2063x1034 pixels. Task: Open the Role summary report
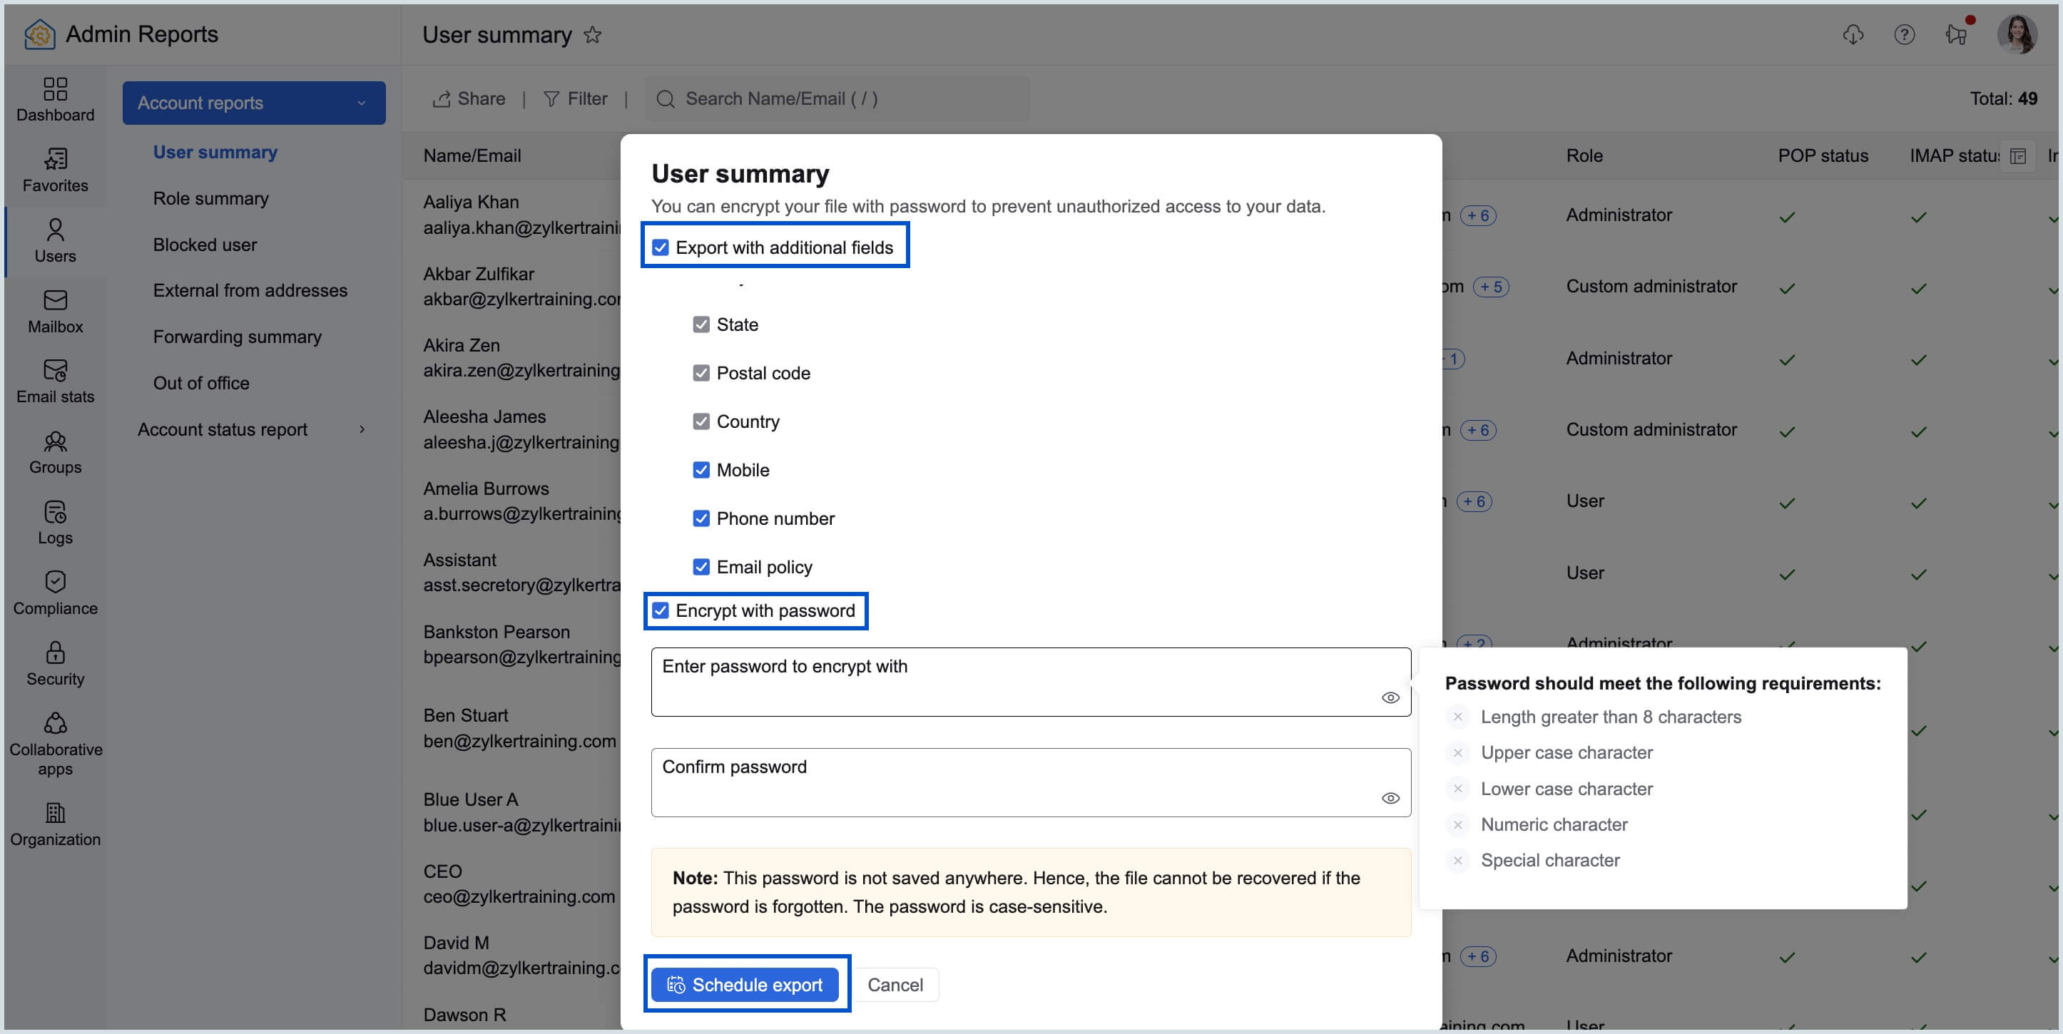point(210,198)
